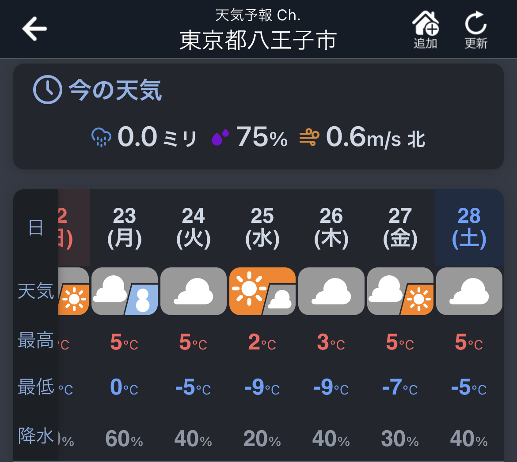The height and width of the screenshot is (462, 517).
Task: Tap the cloudy icon for Saturday the 28th
Action: click(469, 291)
